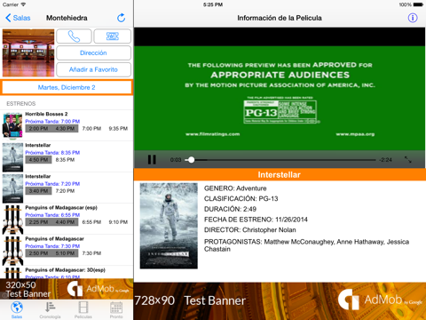Tap Próxima Tanda: 7:30 PM link
The height and width of the screenshot is (320, 426).
tap(52, 246)
